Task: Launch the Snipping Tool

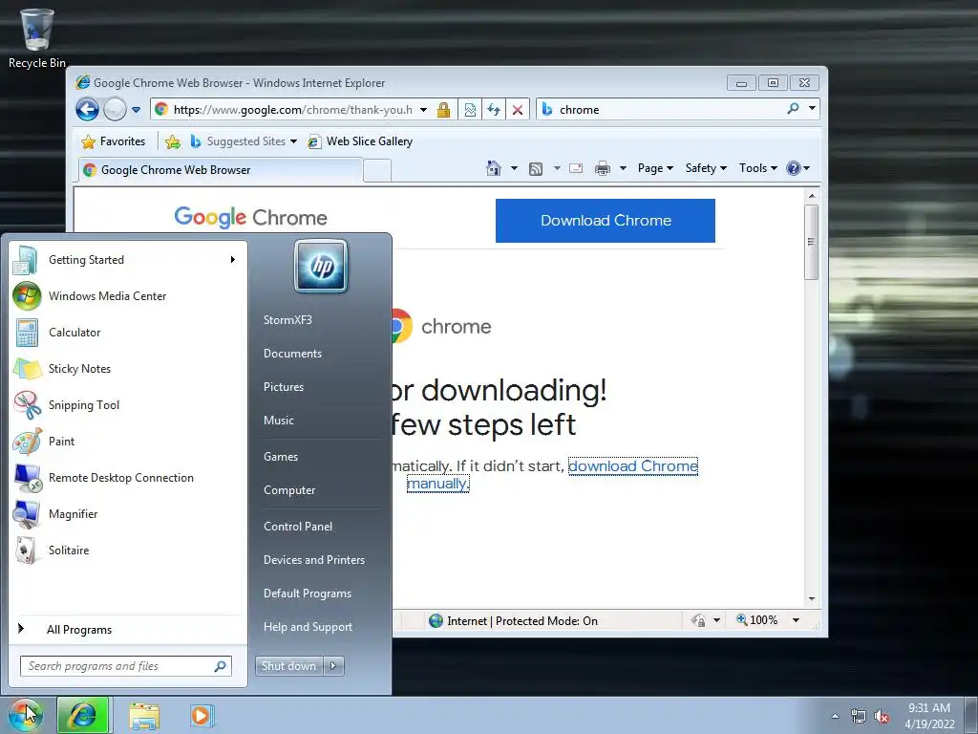Action: pos(128,405)
